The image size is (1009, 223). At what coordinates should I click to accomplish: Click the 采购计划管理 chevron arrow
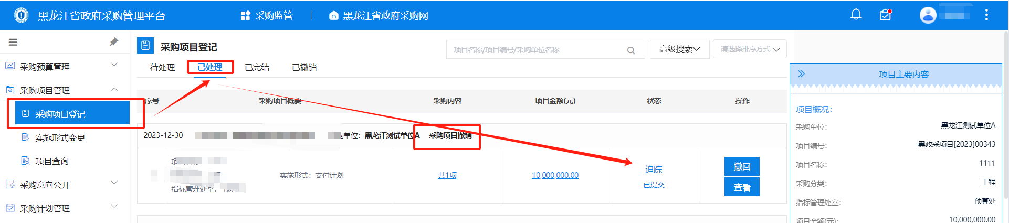pos(114,206)
